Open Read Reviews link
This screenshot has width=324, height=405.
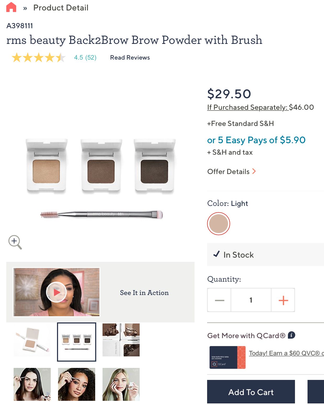(x=130, y=57)
